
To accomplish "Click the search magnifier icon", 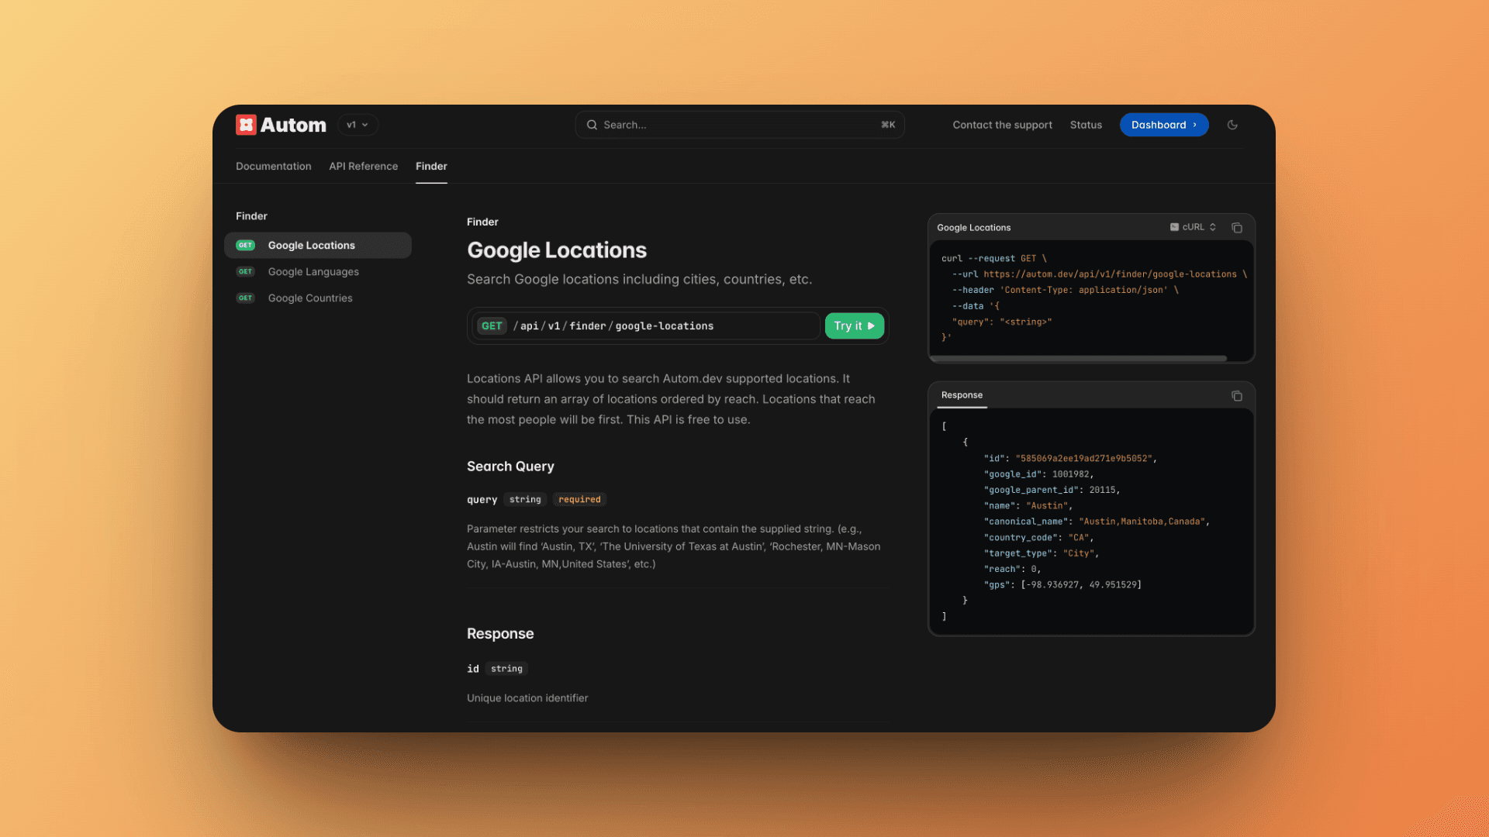I will click(591, 125).
